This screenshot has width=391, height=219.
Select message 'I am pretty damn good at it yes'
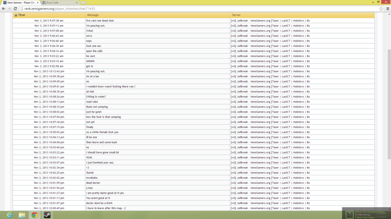pos(105,193)
